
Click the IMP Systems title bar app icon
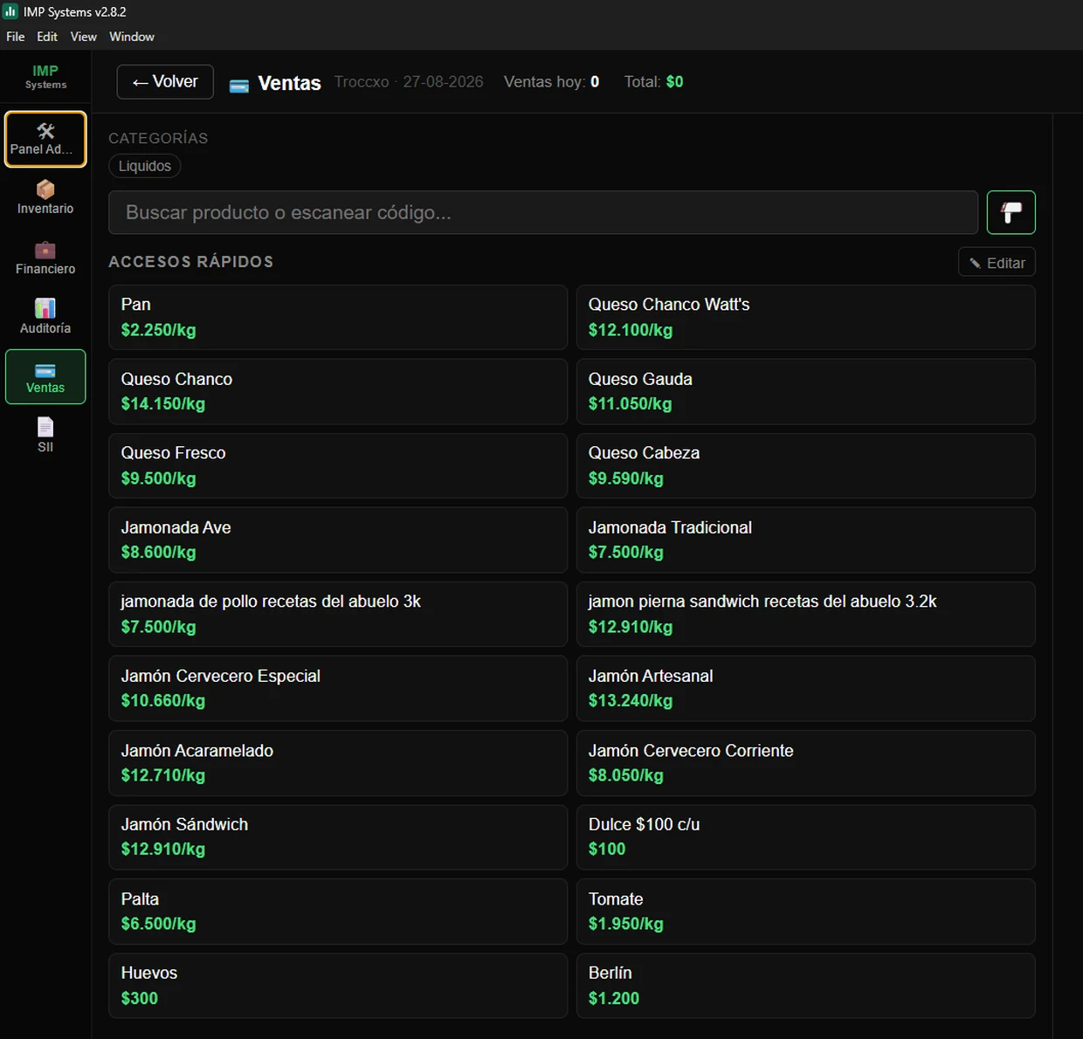coord(10,11)
